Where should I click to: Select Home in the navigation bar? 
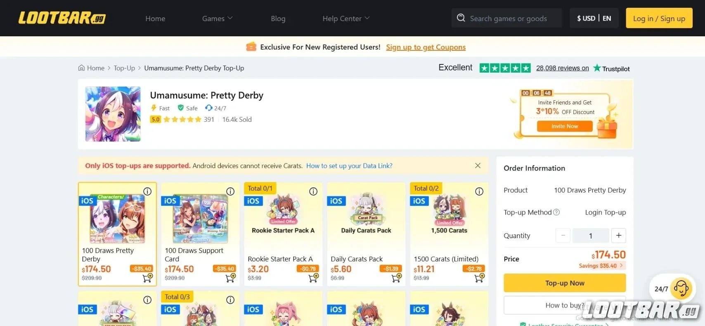pos(155,18)
